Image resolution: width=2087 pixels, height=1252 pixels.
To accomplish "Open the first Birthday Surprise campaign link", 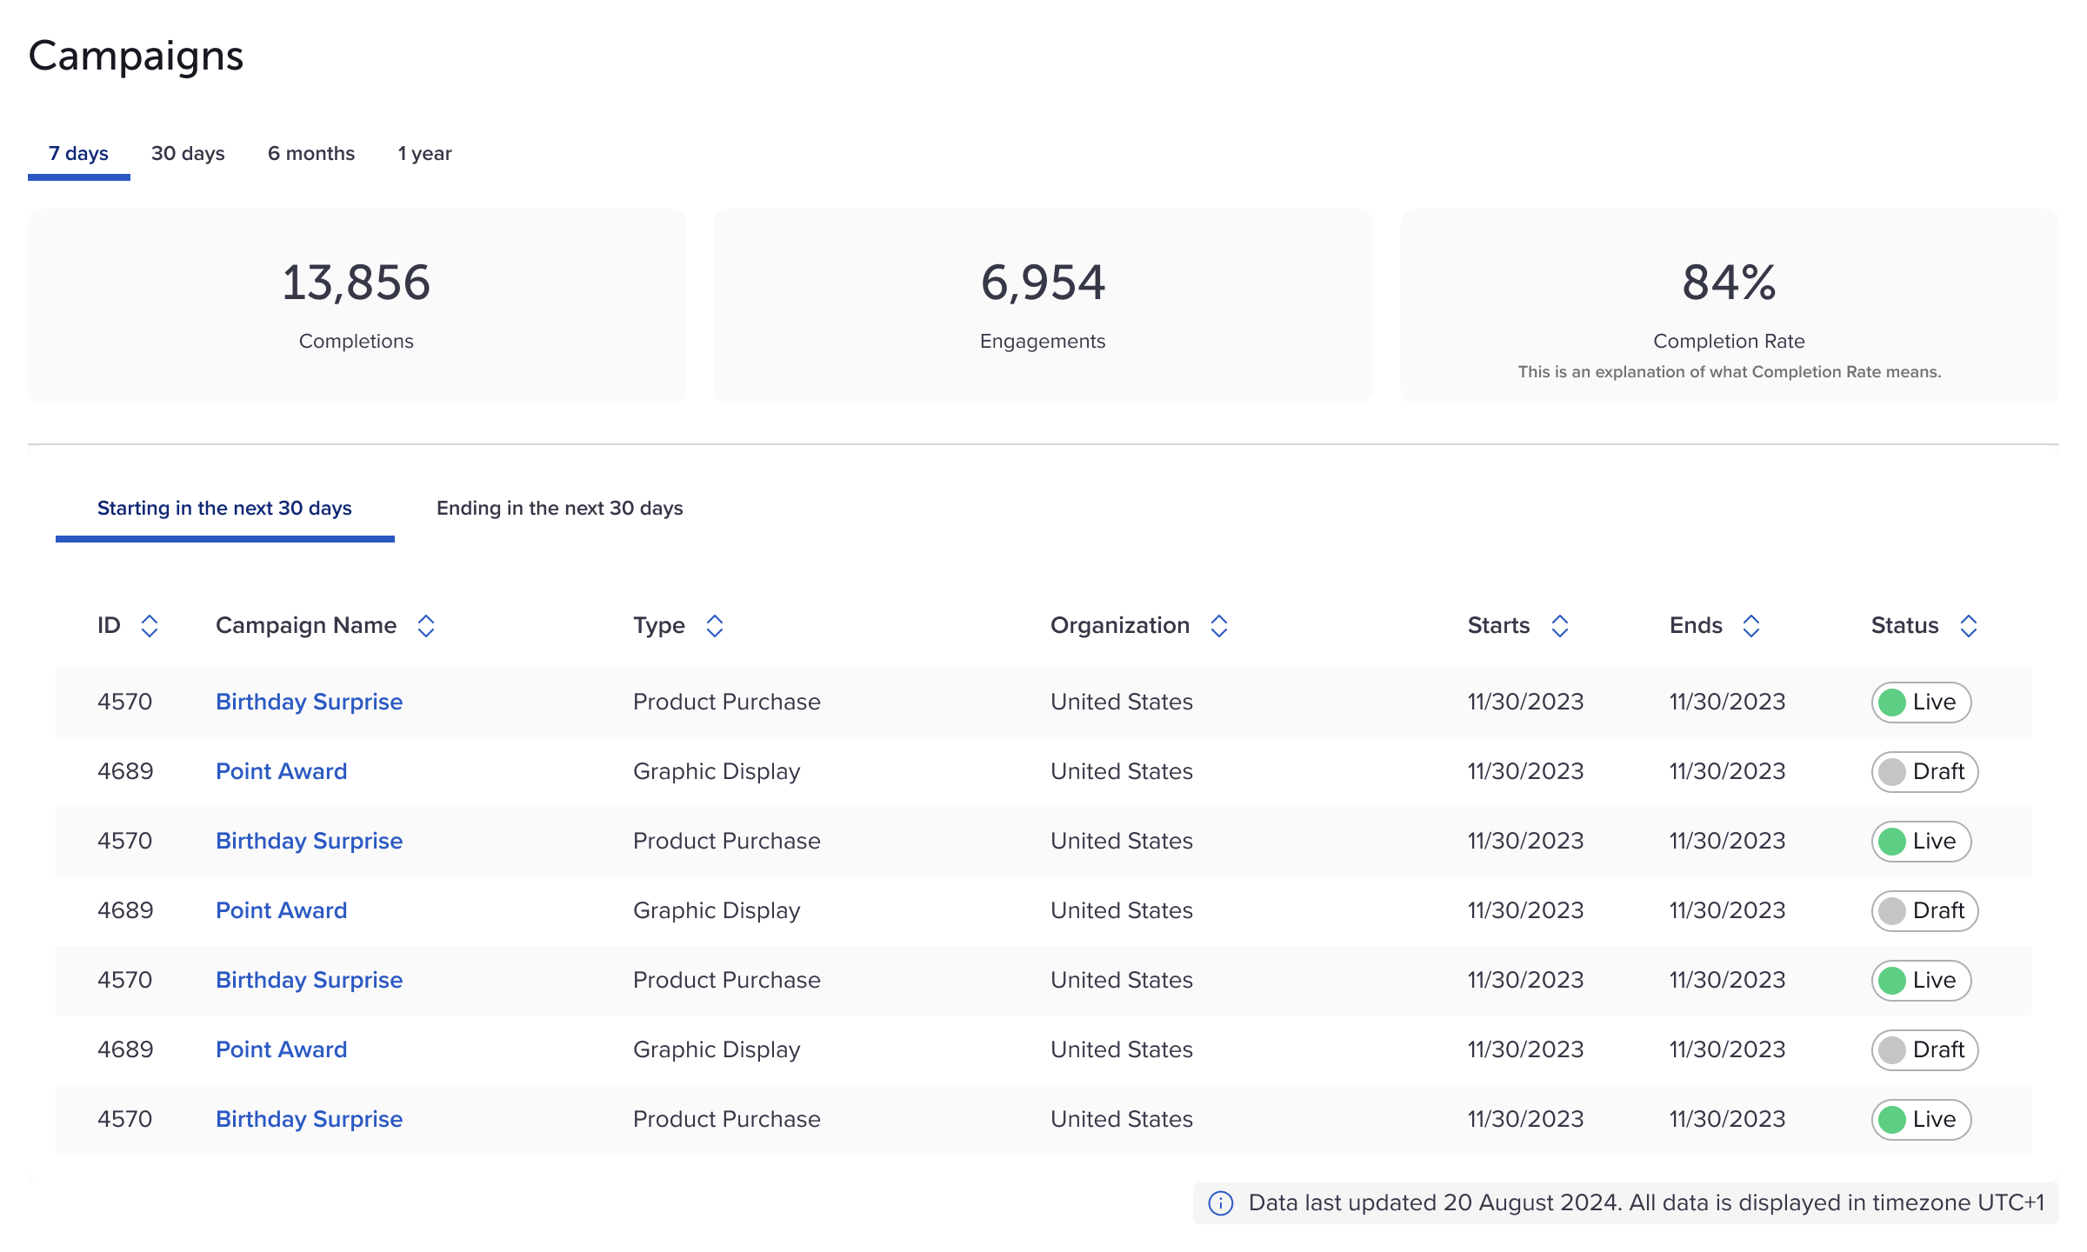I will coord(309,702).
